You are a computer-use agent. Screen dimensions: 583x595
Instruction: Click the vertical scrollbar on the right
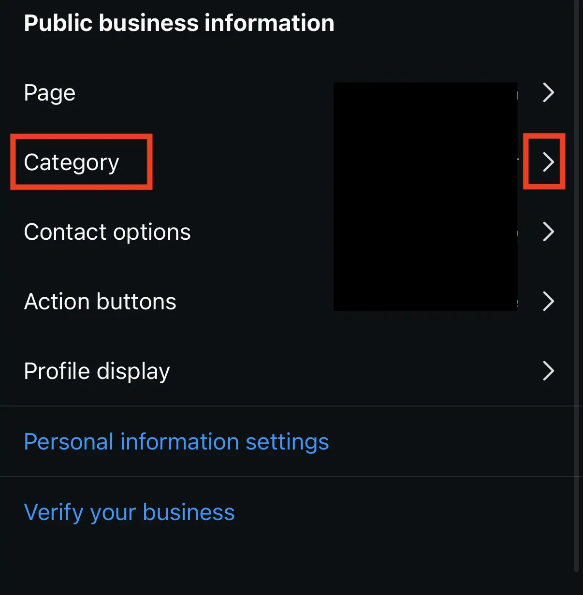pyautogui.click(x=576, y=290)
